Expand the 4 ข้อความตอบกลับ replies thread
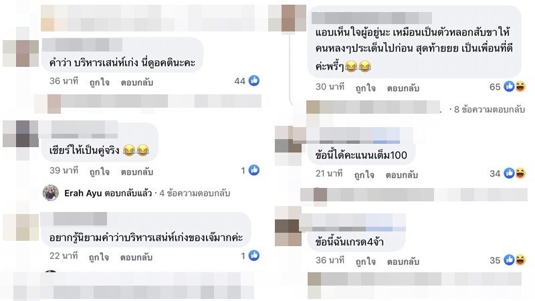Screen dimensions: 535x301 (x=195, y=193)
